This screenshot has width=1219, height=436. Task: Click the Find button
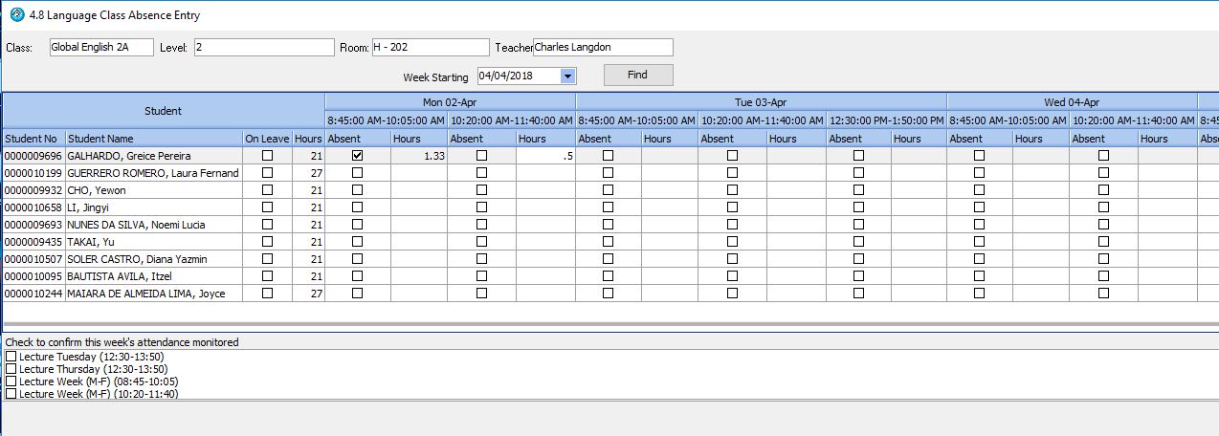point(637,75)
